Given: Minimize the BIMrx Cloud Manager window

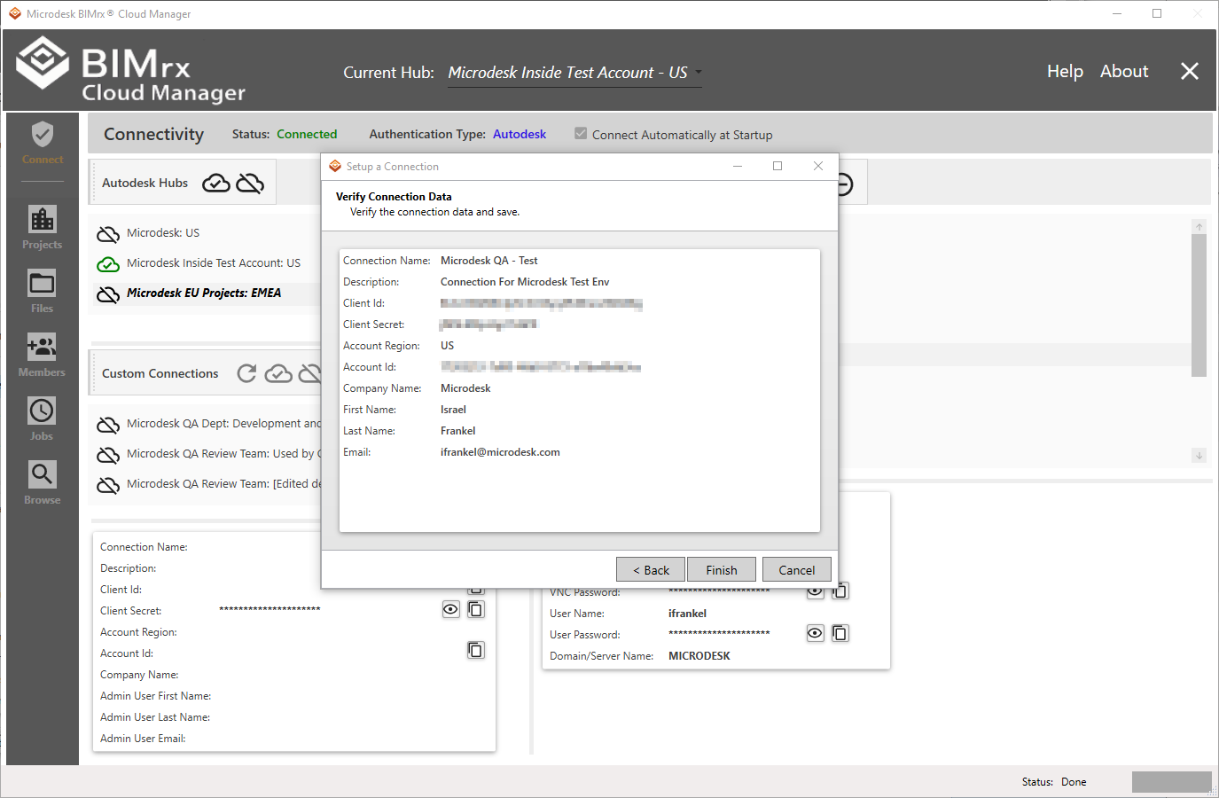Looking at the screenshot, I should [1117, 13].
